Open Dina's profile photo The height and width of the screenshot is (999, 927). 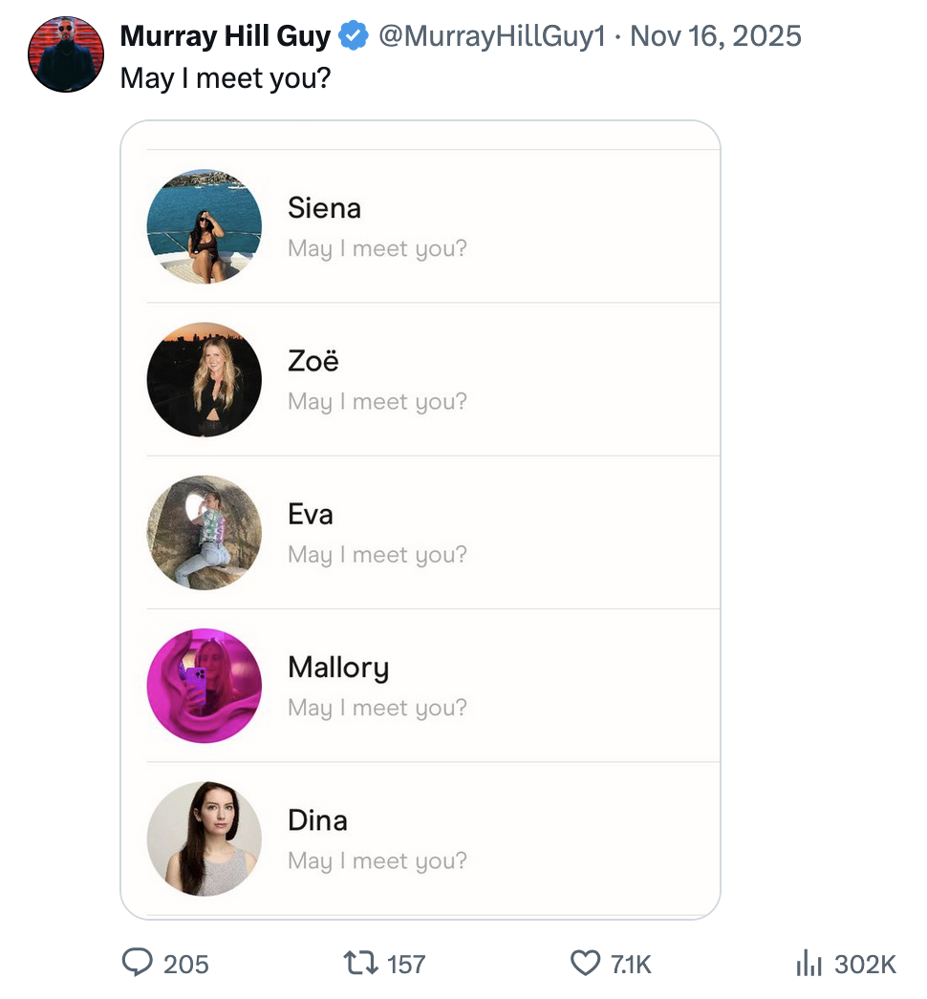tap(205, 839)
